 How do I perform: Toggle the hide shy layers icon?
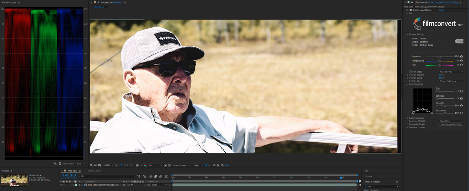tap(151, 177)
